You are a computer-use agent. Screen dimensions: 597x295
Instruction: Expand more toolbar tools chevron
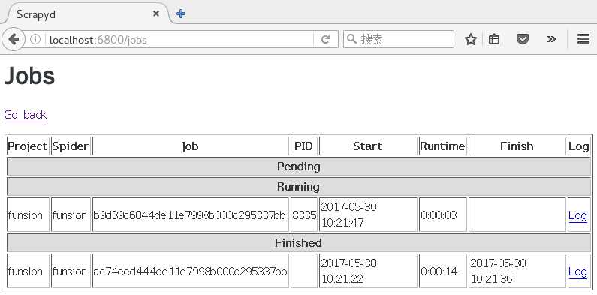coord(551,39)
